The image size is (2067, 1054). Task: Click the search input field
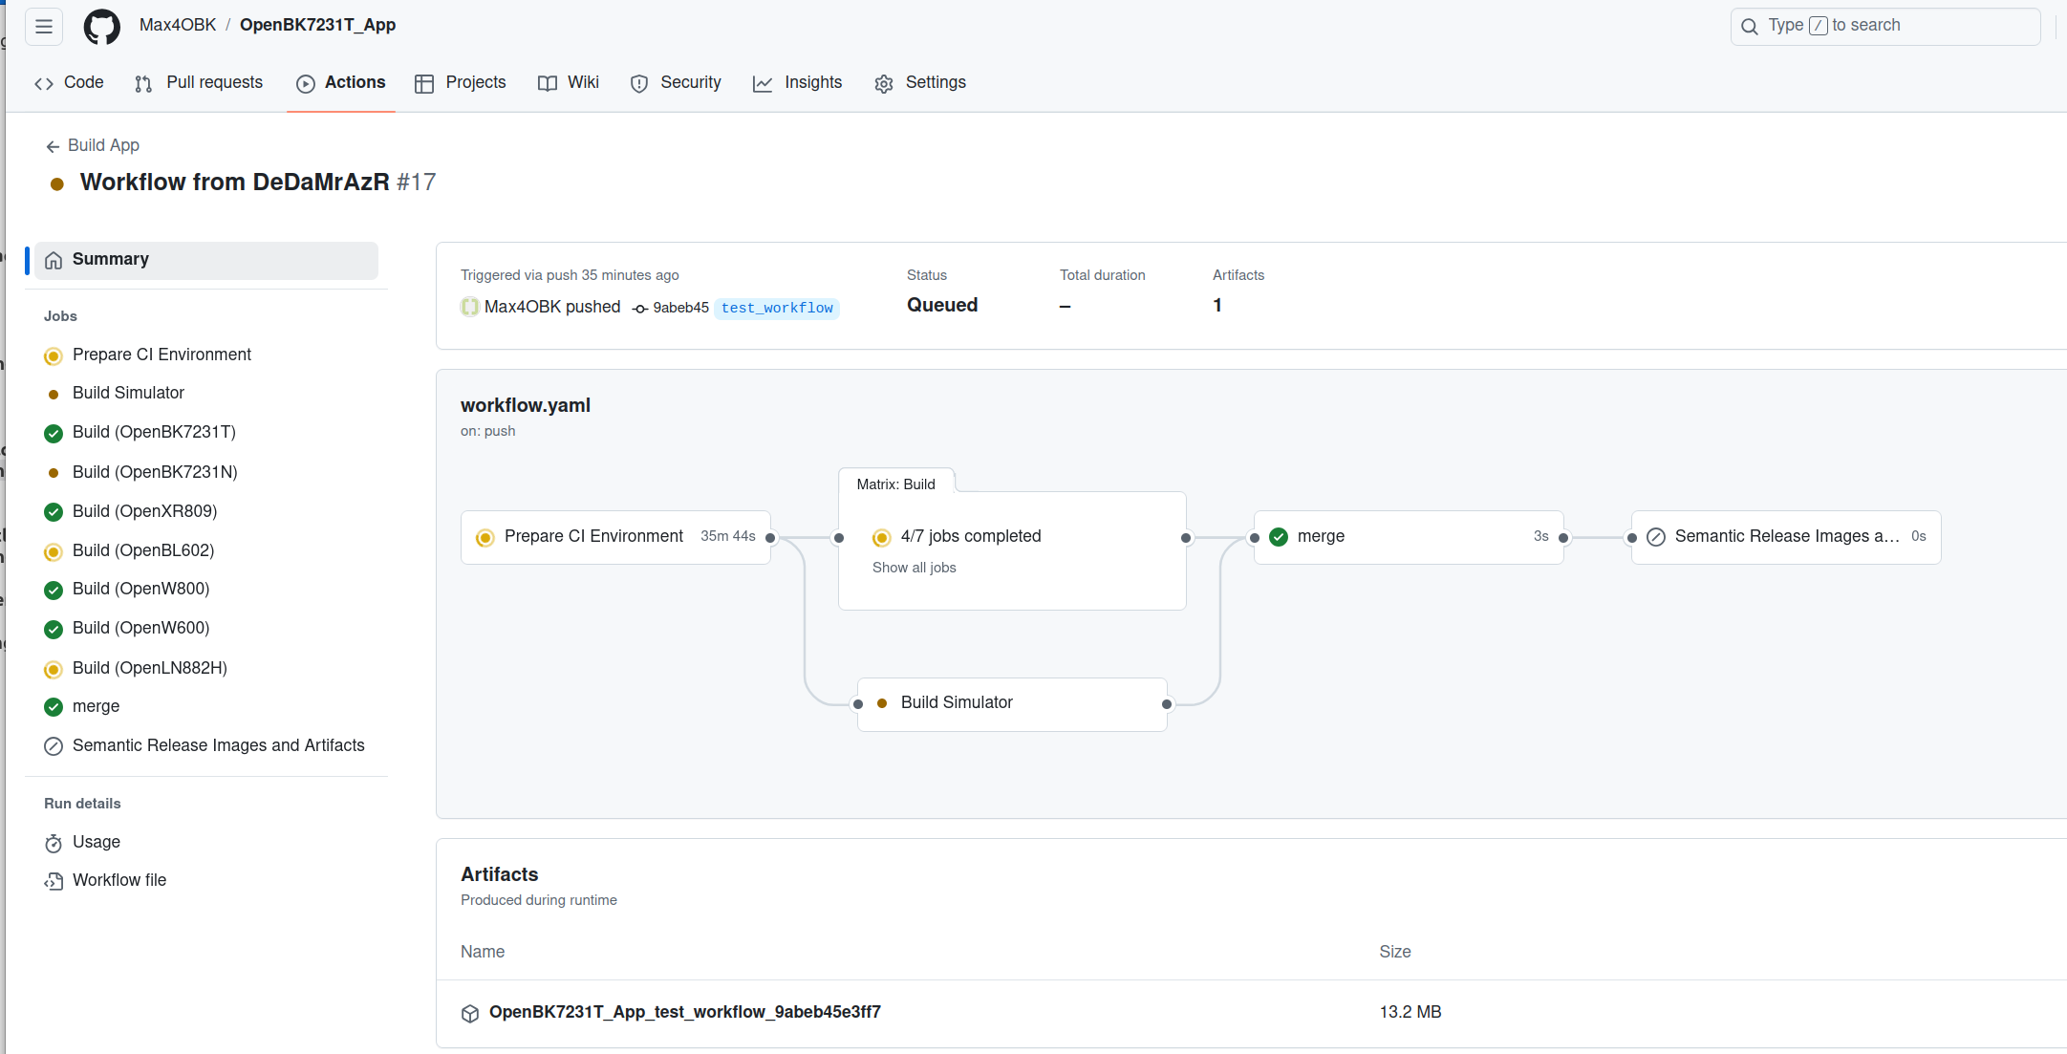(1884, 26)
